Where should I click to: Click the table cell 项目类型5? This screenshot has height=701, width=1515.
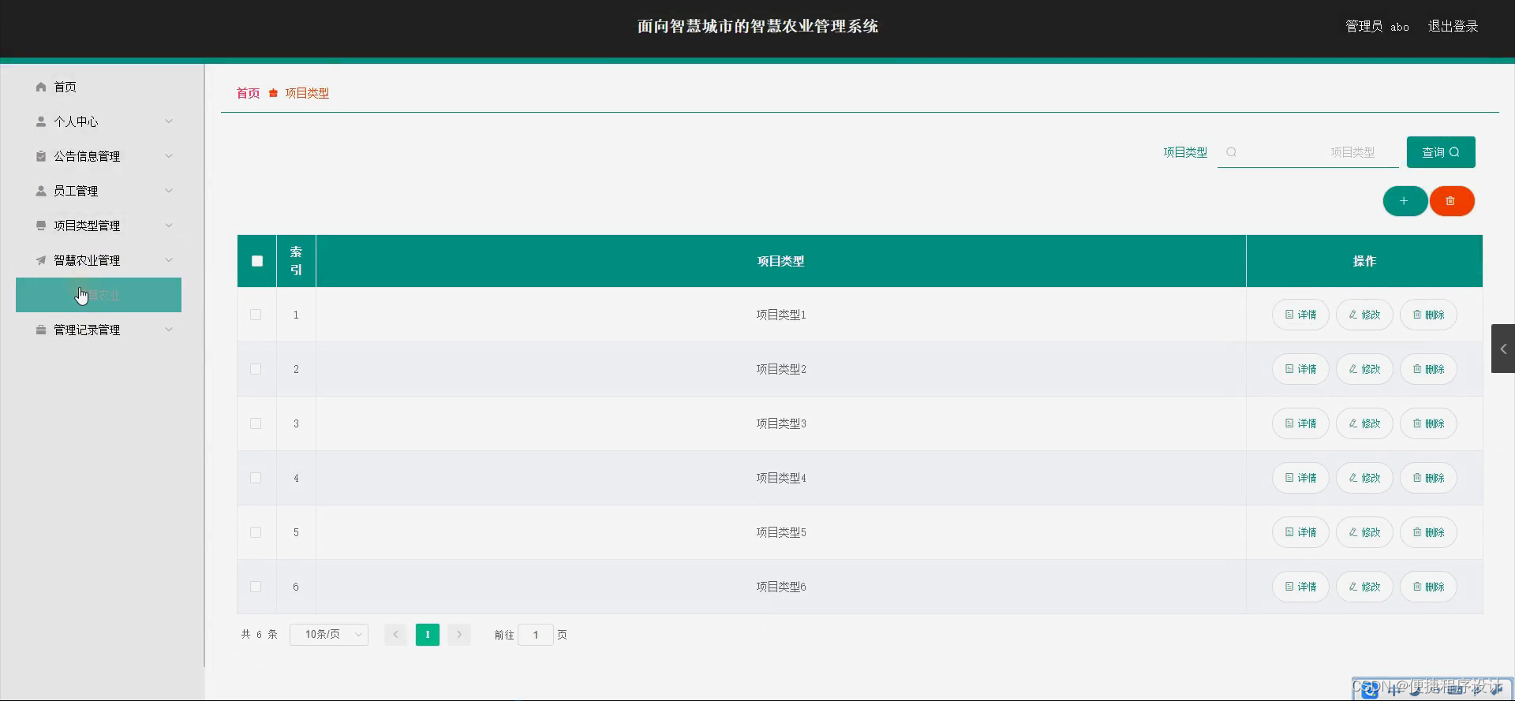pos(781,532)
